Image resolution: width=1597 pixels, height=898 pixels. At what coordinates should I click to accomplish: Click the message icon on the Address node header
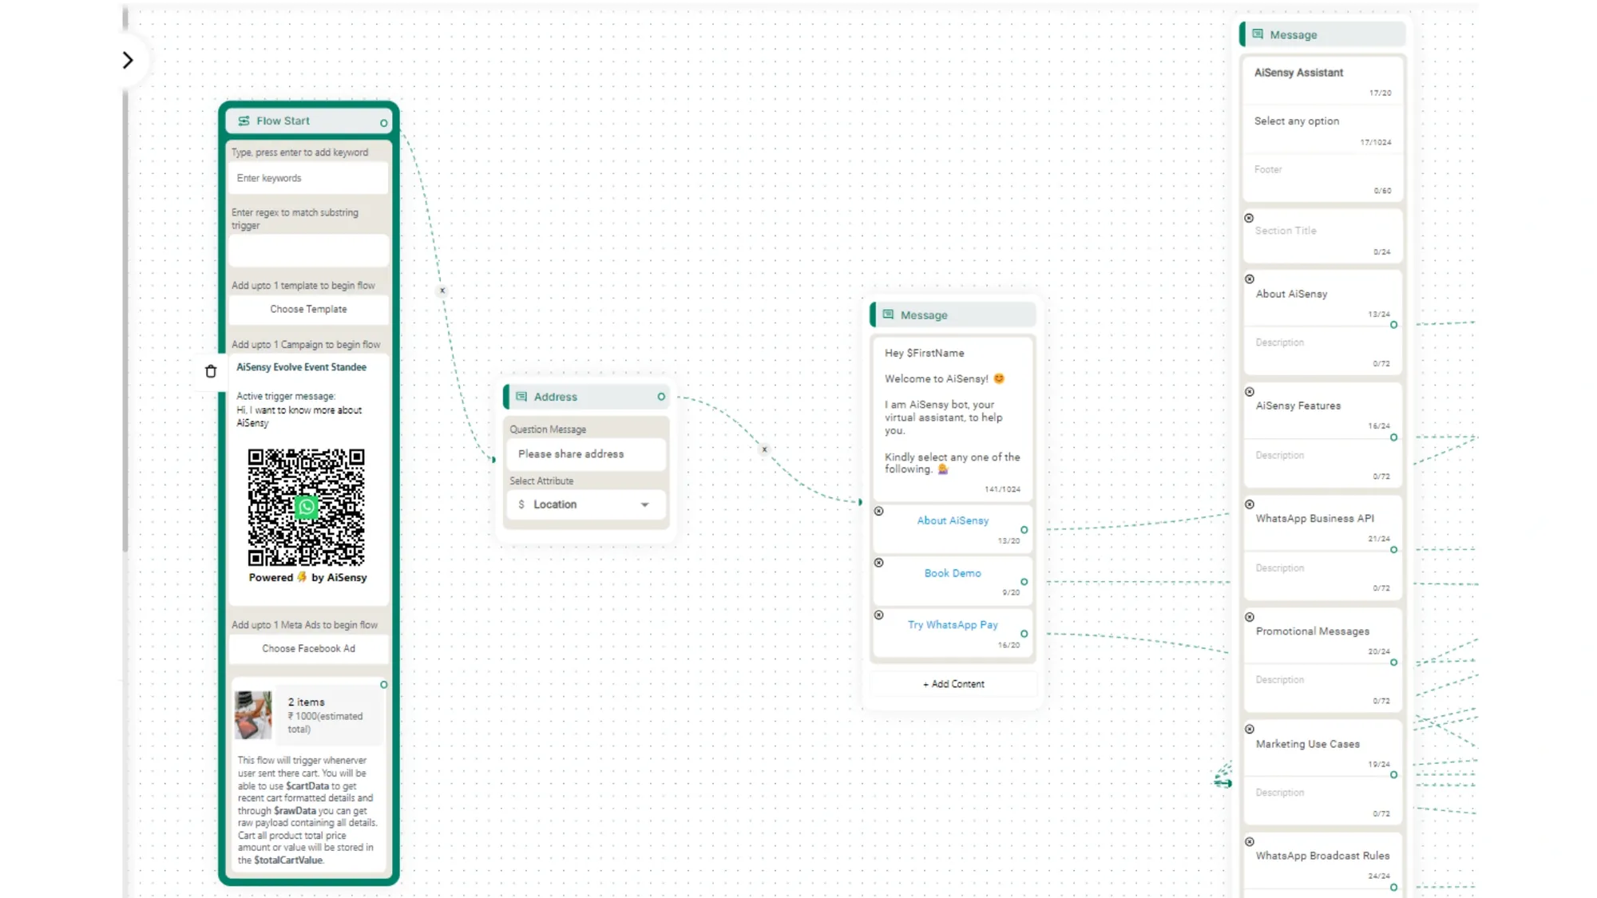521,396
